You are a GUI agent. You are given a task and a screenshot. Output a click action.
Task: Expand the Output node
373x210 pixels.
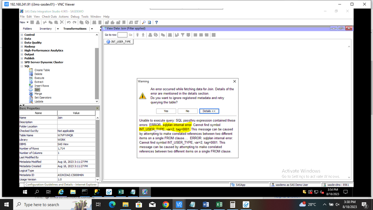[x=22, y=55]
